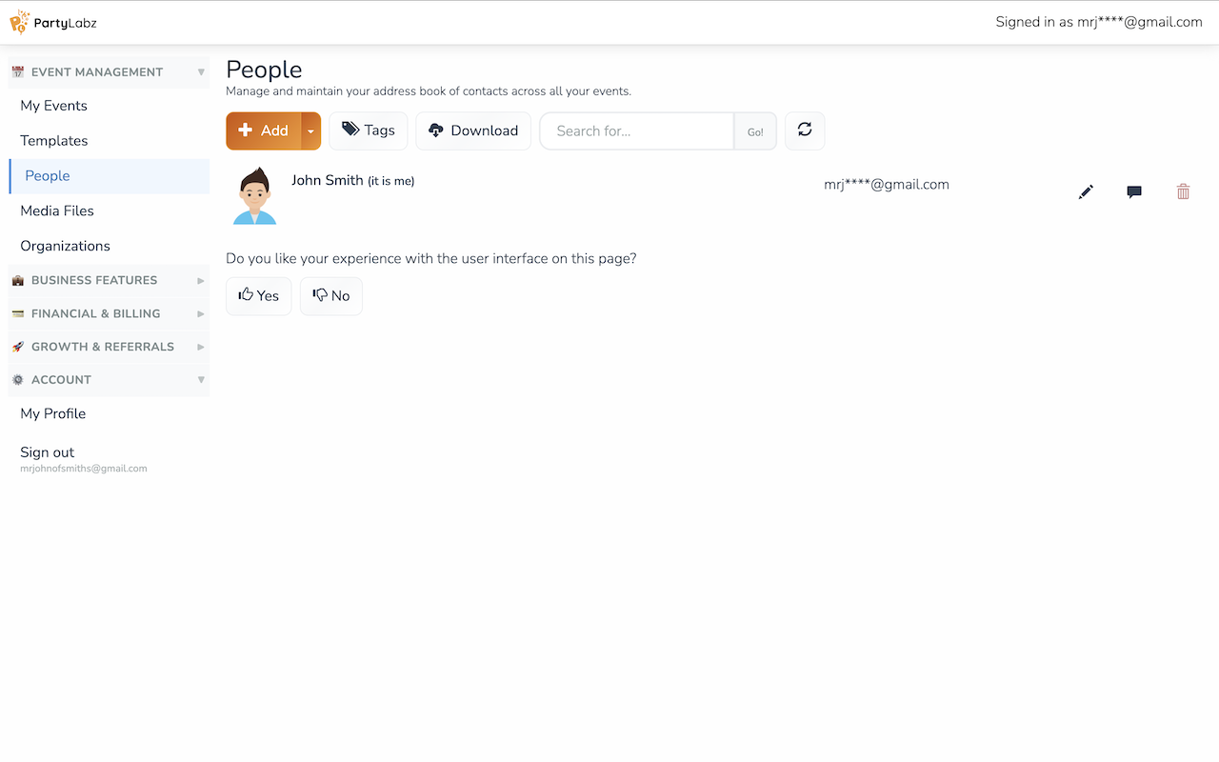Viewport: 1219px width, 762px height.
Task: Click John Smith's avatar picture
Action: 254,196
